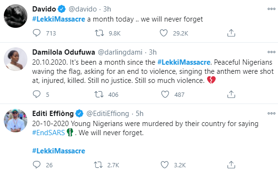
Task: Like Editi Effiòng's tweet
Action: (164, 165)
